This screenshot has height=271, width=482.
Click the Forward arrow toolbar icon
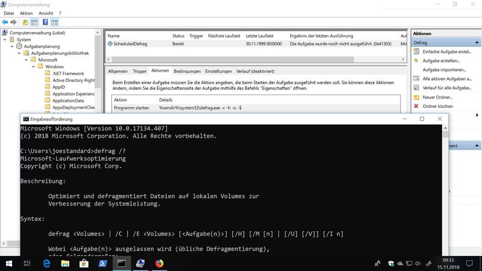click(x=13, y=22)
